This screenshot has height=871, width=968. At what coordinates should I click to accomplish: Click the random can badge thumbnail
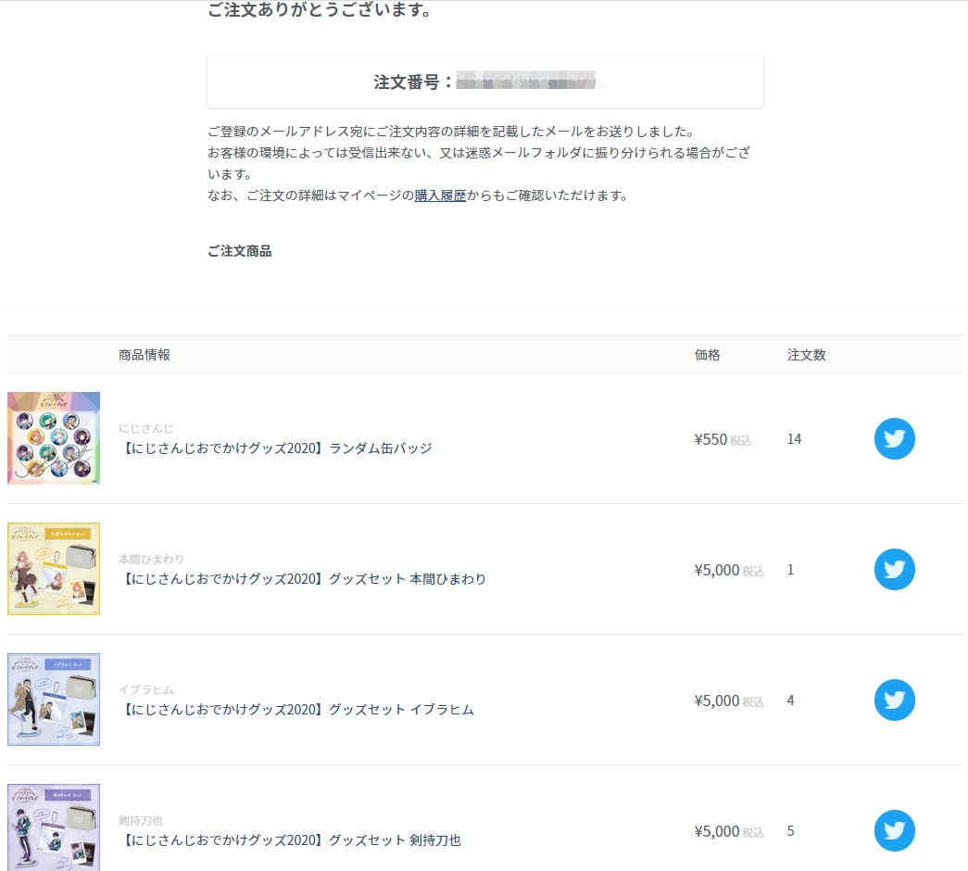(x=54, y=438)
